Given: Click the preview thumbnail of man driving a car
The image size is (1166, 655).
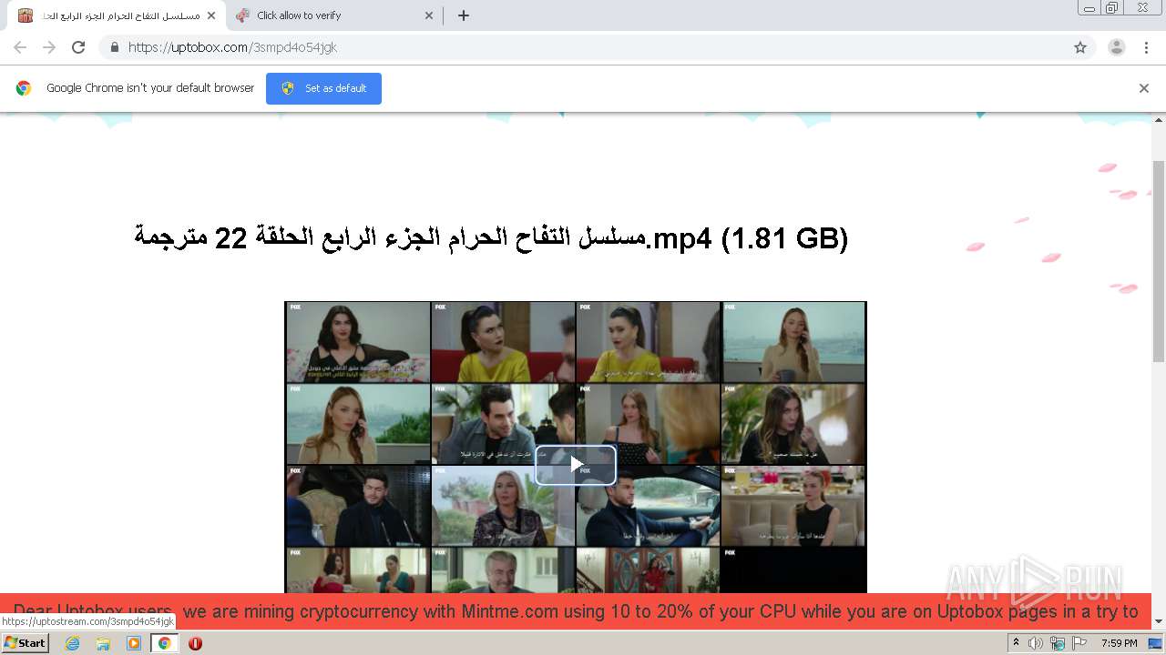Looking at the screenshot, I should [648, 506].
